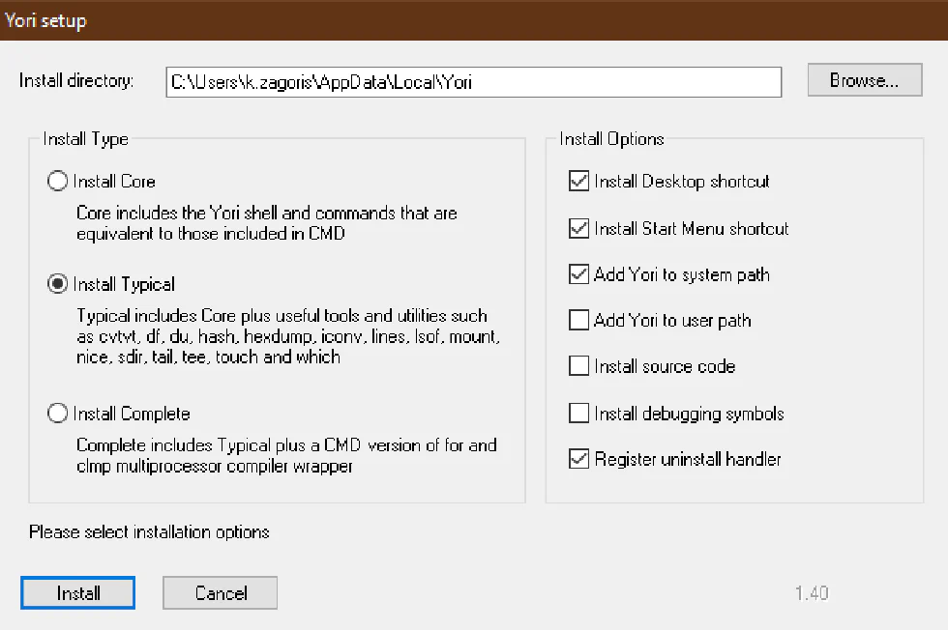Check the Install source code box
This screenshot has width=948, height=630.
coord(579,366)
